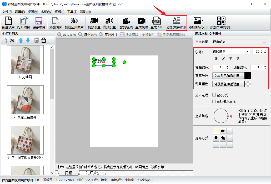
Task: Open 视频设置 from the toolbar
Action: pyautogui.click(x=94, y=23)
